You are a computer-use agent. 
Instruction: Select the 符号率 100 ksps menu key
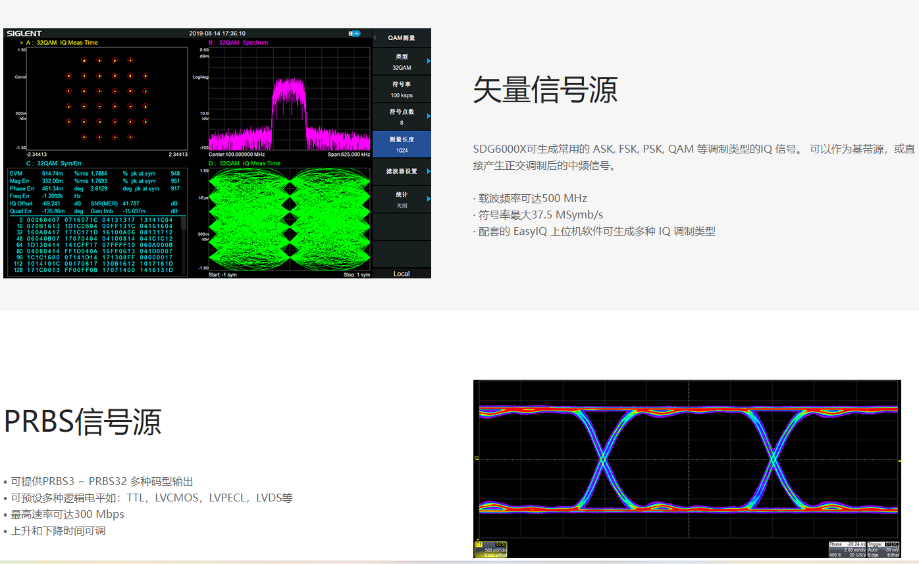(402, 89)
